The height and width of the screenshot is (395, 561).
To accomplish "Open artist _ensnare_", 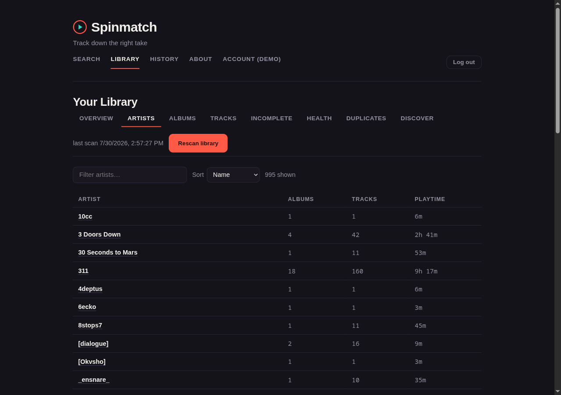I will [x=94, y=380].
